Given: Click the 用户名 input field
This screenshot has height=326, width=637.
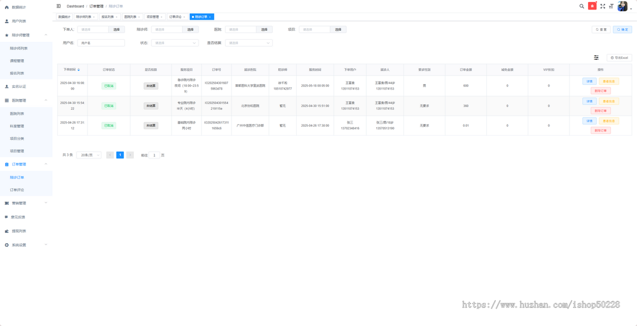Looking at the screenshot, I should (101, 43).
